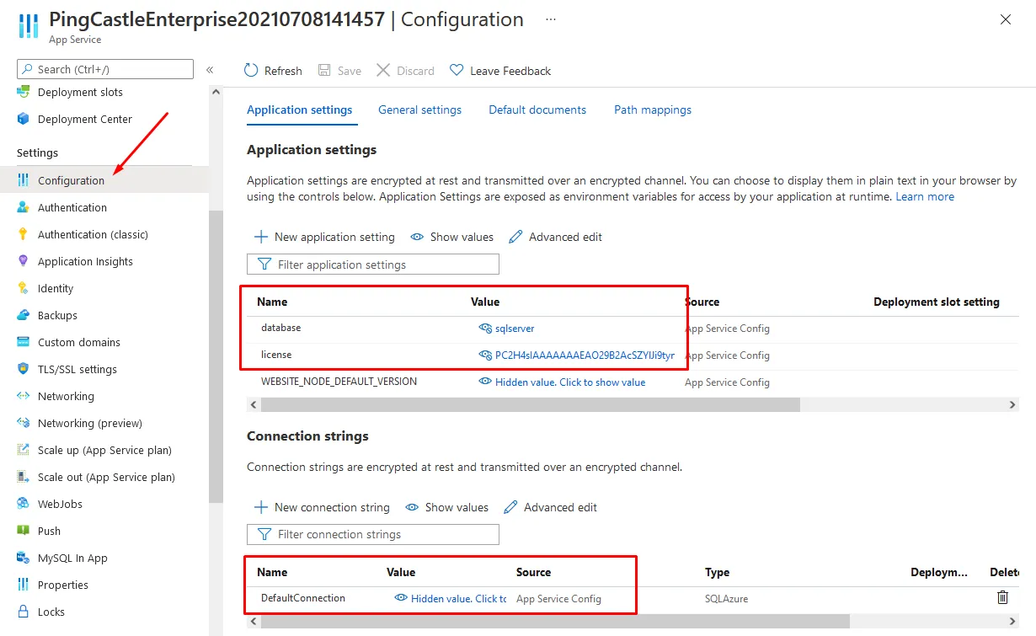Hide the license setting value
Viewport: 1036px width, 636px height.
(x=485, y=355)
